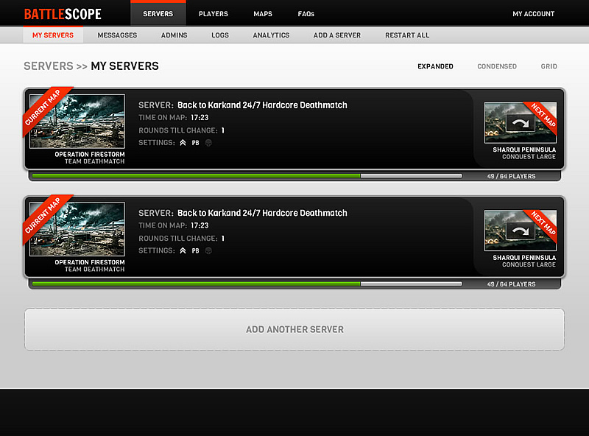Viewport: 589px width, 436px height.
Task: Click first server's PB PunkBuster icon
Action: (x=195, y=143)
